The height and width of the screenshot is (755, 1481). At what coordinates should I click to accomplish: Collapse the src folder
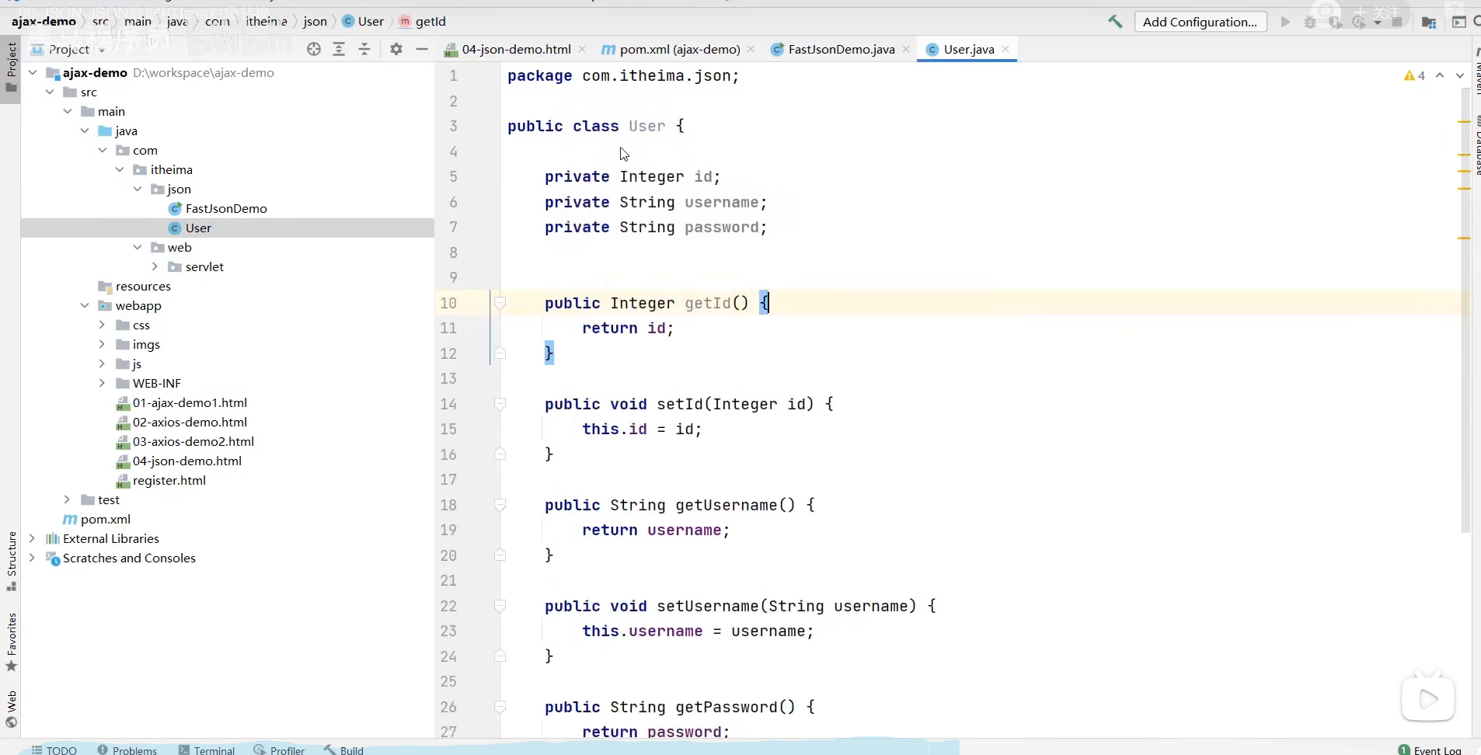click(50, 92)
